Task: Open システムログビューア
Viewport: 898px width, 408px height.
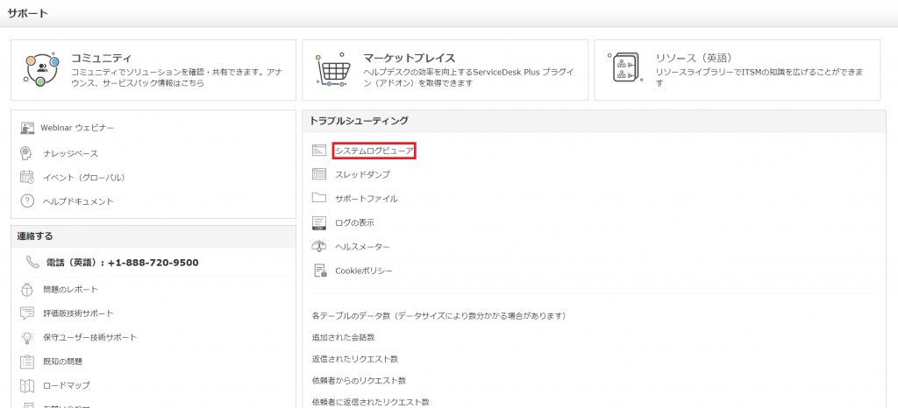Action: (374, 151)
